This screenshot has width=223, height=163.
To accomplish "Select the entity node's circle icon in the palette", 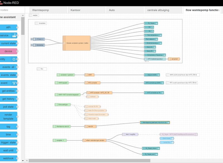I will pyautogui.click(x=14, y=59).
